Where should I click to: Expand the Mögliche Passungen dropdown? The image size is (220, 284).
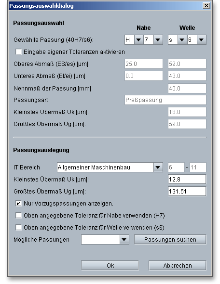(124, 240)
